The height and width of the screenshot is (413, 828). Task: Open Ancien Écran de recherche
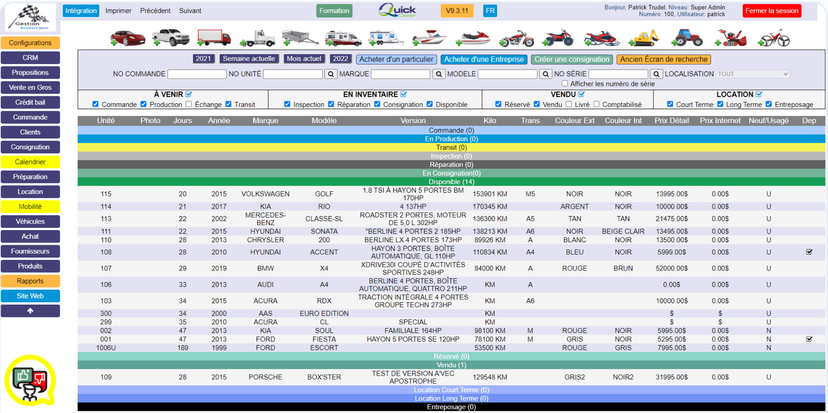664,59
